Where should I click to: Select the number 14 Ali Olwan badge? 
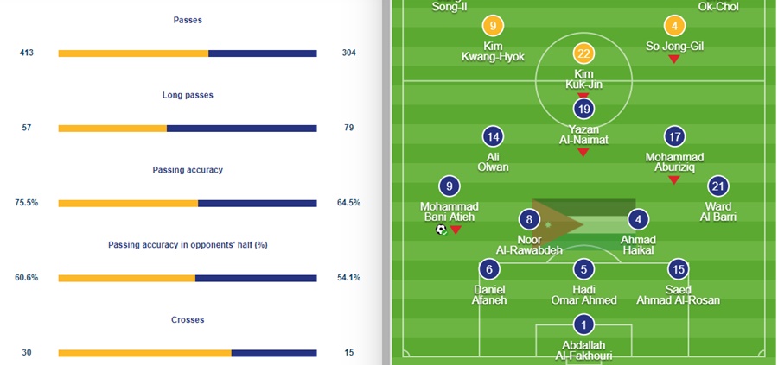(x=493, y=136)
